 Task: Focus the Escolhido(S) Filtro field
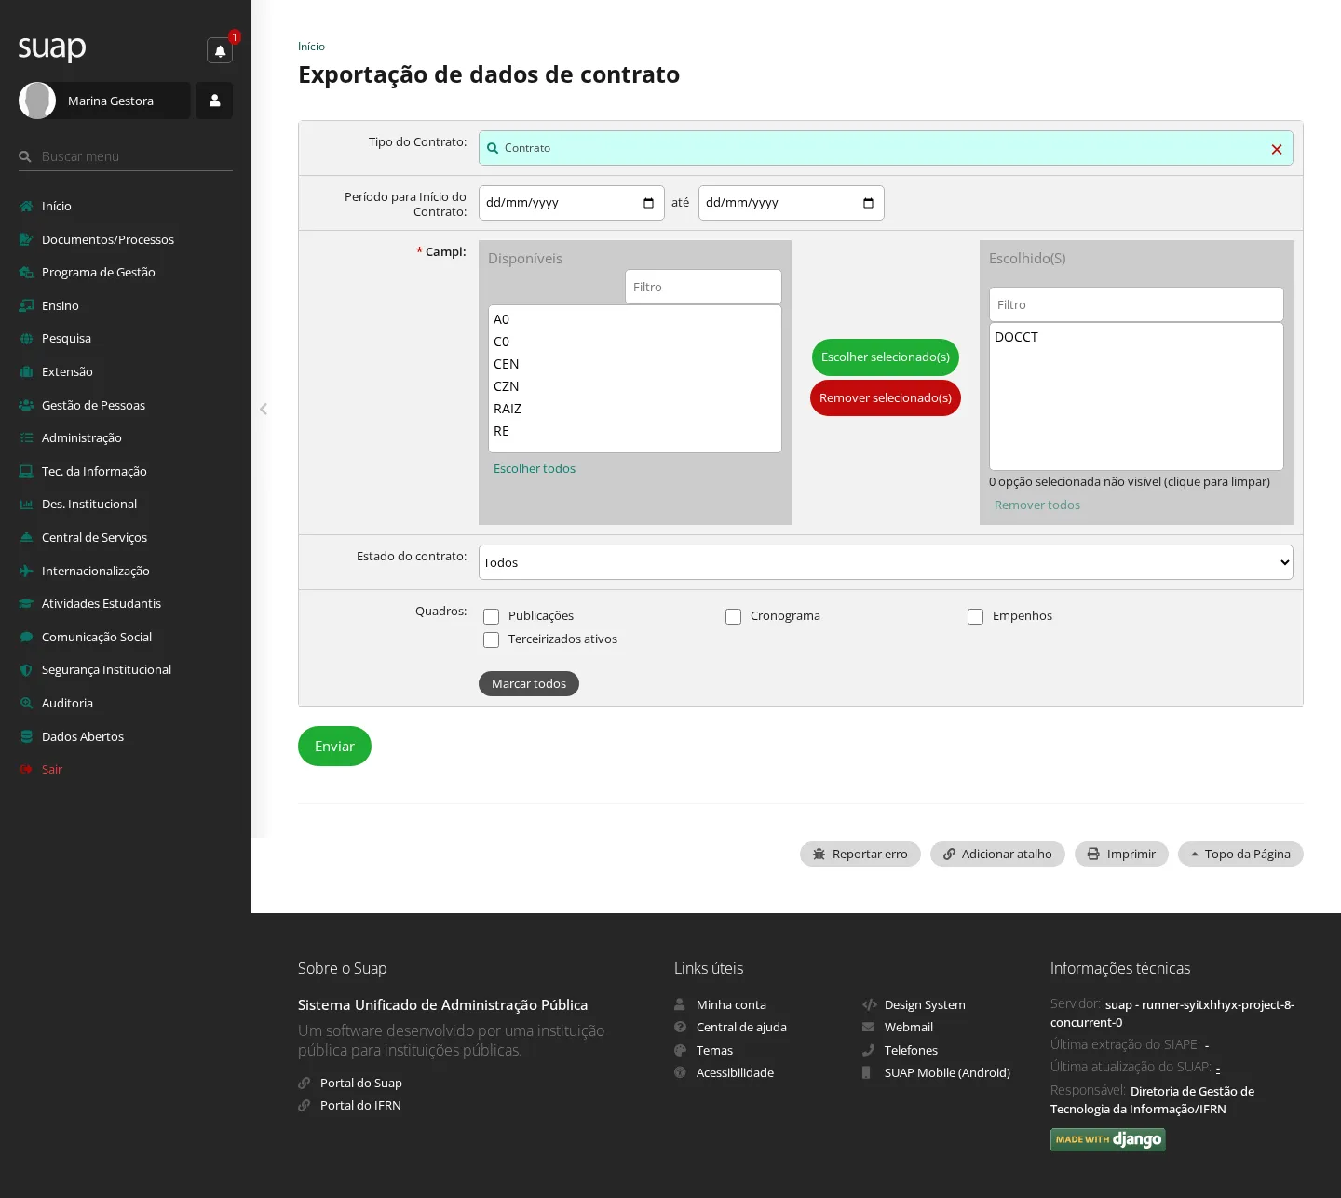coord(1136,304)
